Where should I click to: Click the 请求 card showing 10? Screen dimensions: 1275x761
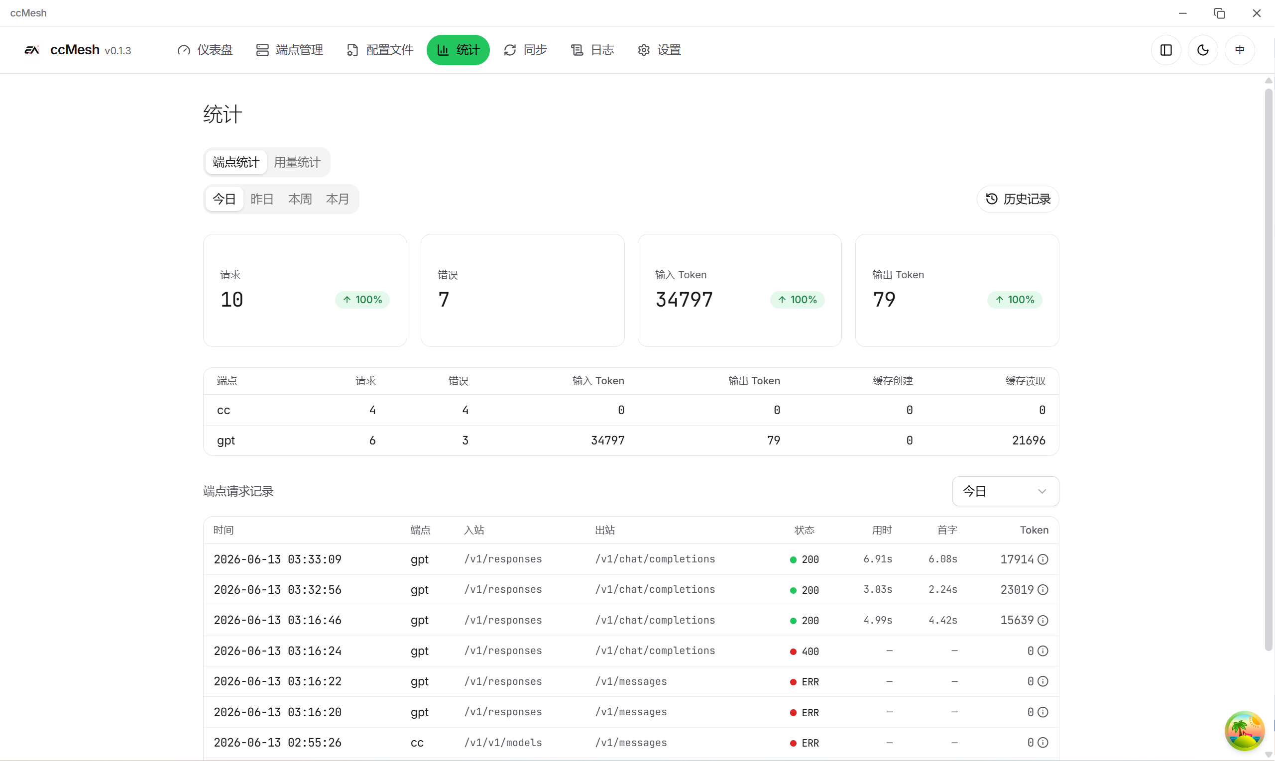(305, 290)
